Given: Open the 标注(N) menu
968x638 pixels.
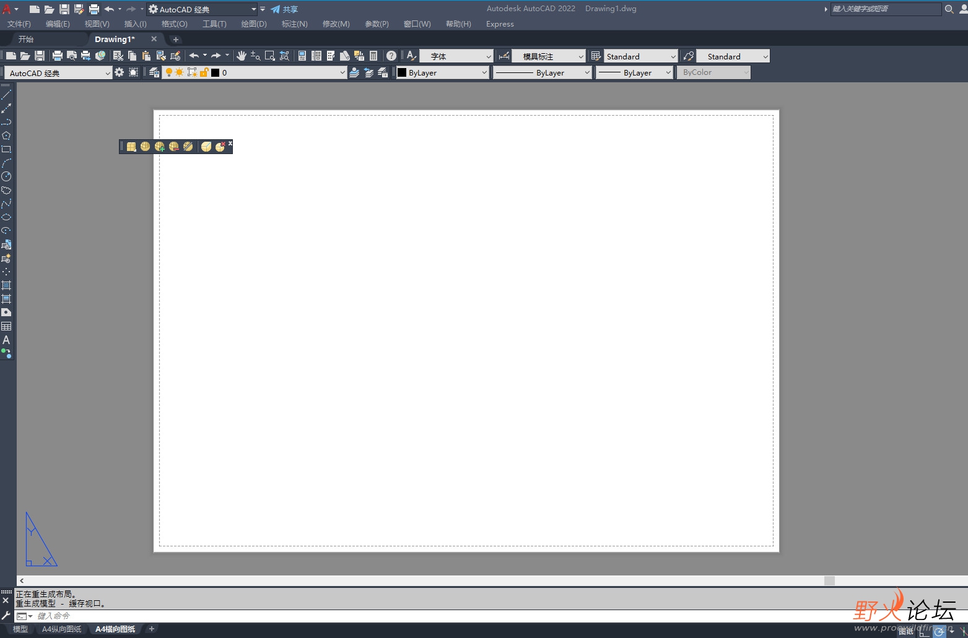Looking at the screenshot, I should pyautogui.click(x=295, y=24).
